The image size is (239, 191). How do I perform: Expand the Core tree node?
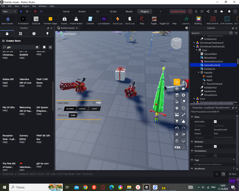[194, 99]
